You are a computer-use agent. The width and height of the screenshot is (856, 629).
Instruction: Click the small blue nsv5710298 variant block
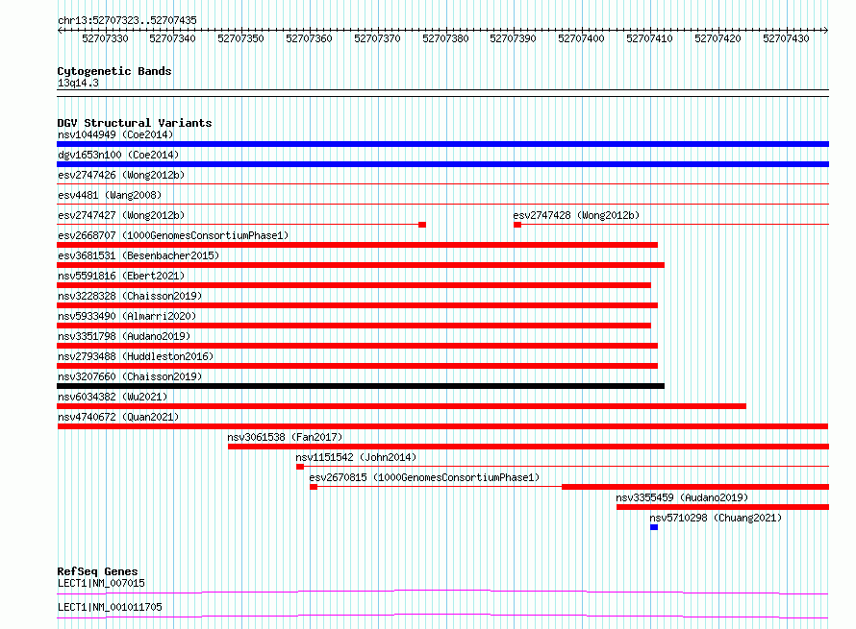tap(654, 527)
